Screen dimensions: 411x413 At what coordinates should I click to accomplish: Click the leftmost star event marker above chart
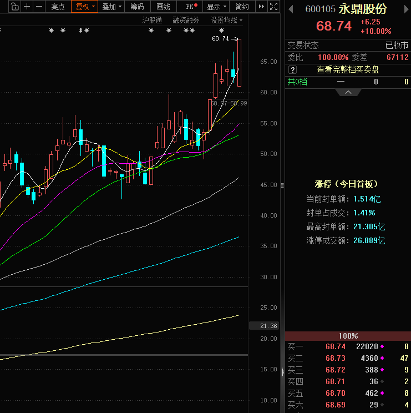click(x=52, y=31)
